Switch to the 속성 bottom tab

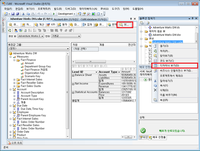pos(144,137)
